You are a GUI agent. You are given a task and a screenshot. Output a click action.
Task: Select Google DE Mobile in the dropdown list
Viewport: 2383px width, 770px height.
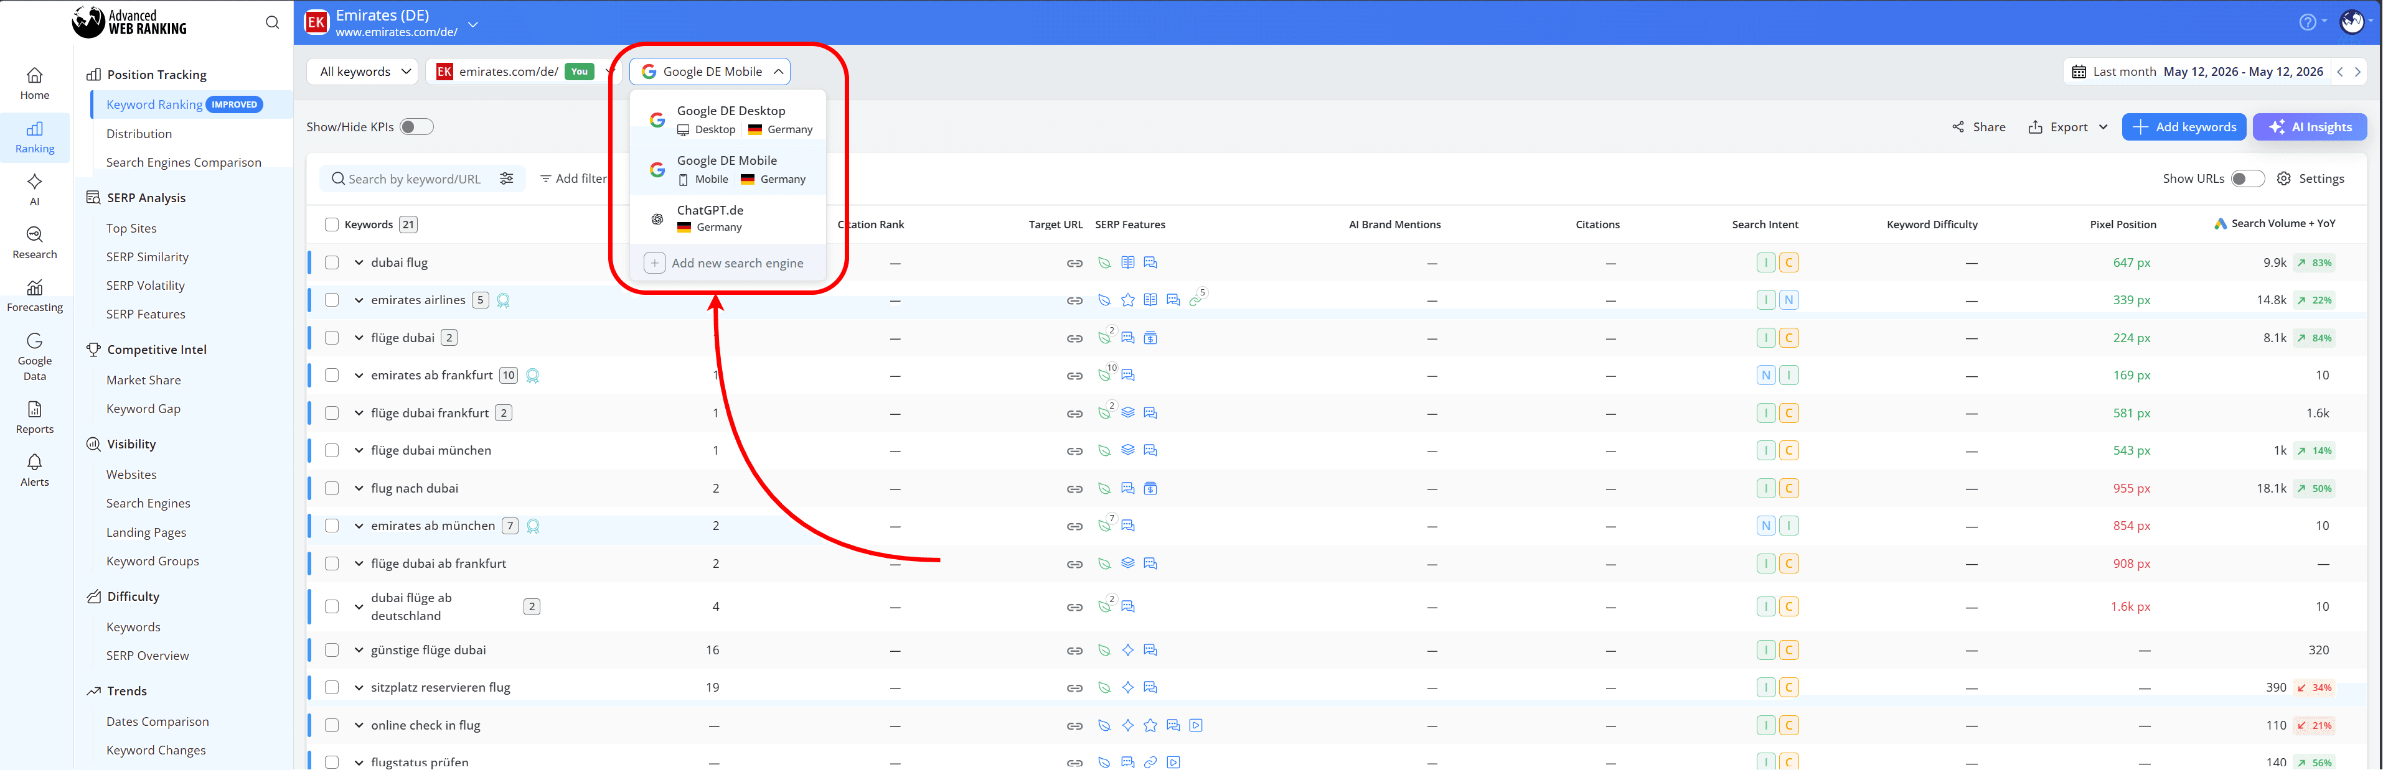tap(728, 169)
